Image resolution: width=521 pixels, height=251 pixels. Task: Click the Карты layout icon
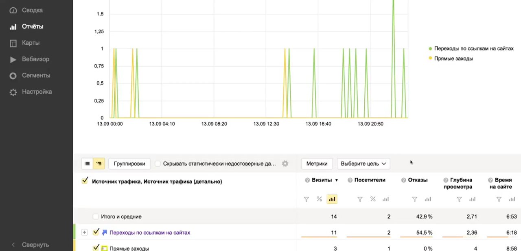pos(13,43)
